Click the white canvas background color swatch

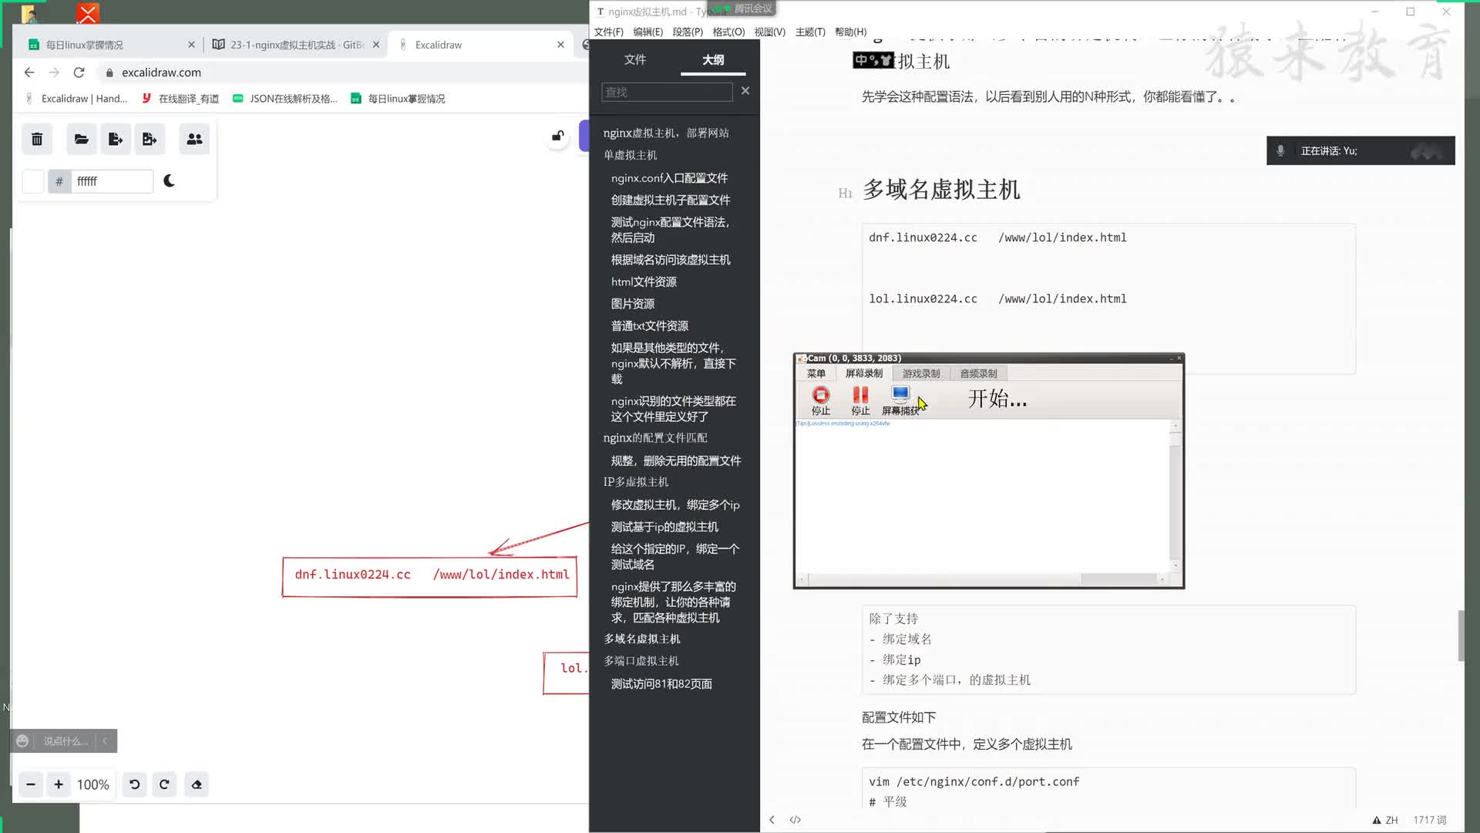(x=33, y=181)
